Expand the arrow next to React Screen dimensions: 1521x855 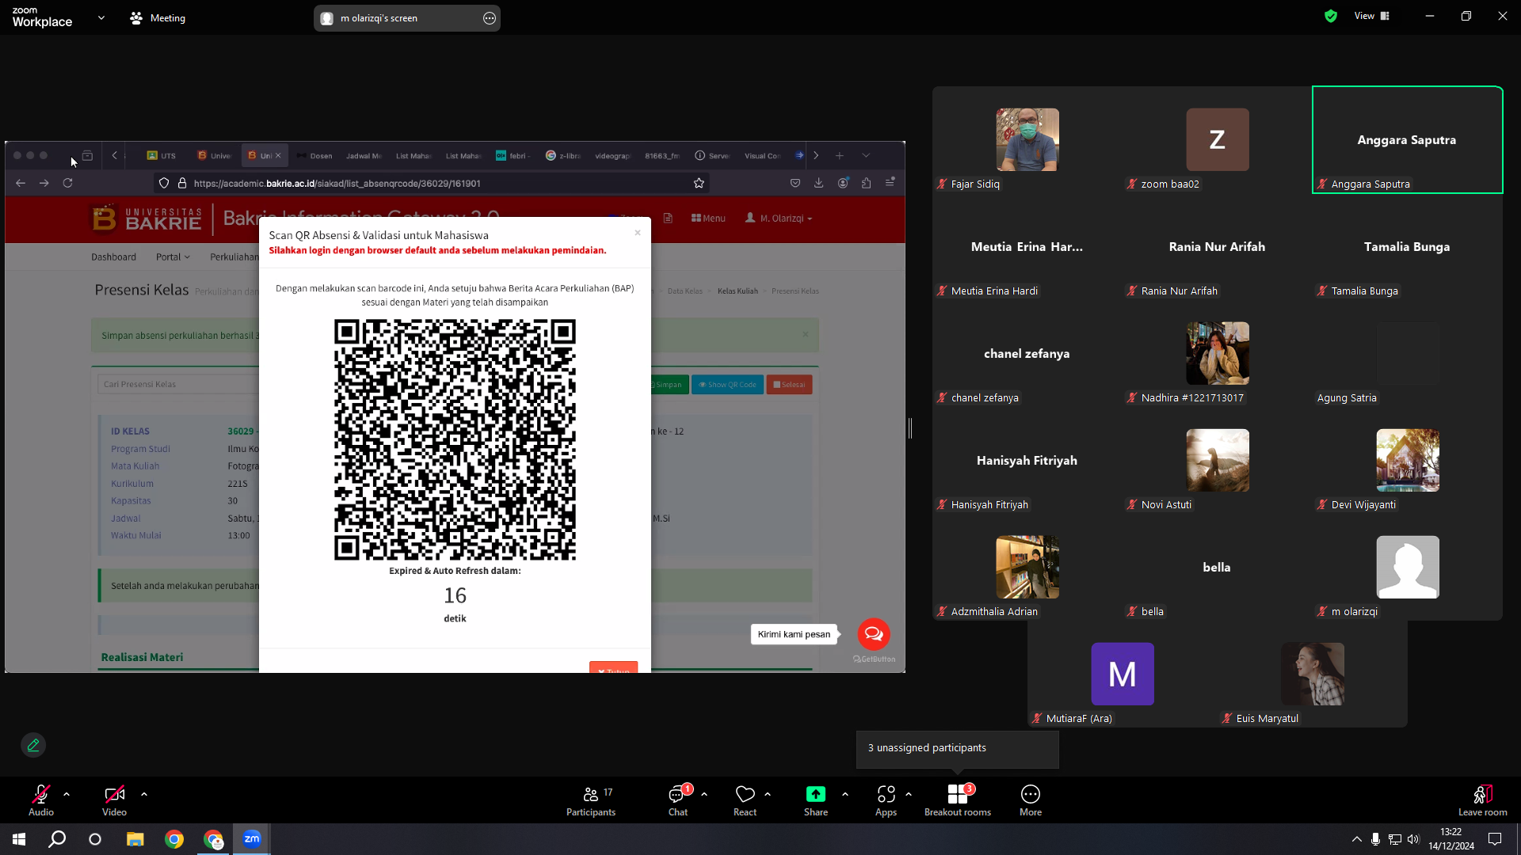click(768, 793)
